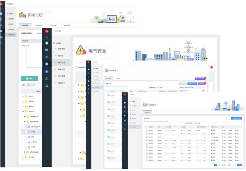246x171 pixels.
Task: Click the blue button atop 线损统计 task list
Action: point(236,118)
